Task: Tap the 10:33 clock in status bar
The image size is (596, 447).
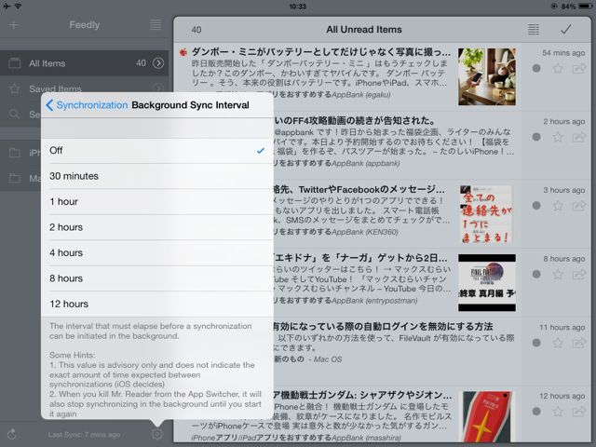Action: point(297,7)
